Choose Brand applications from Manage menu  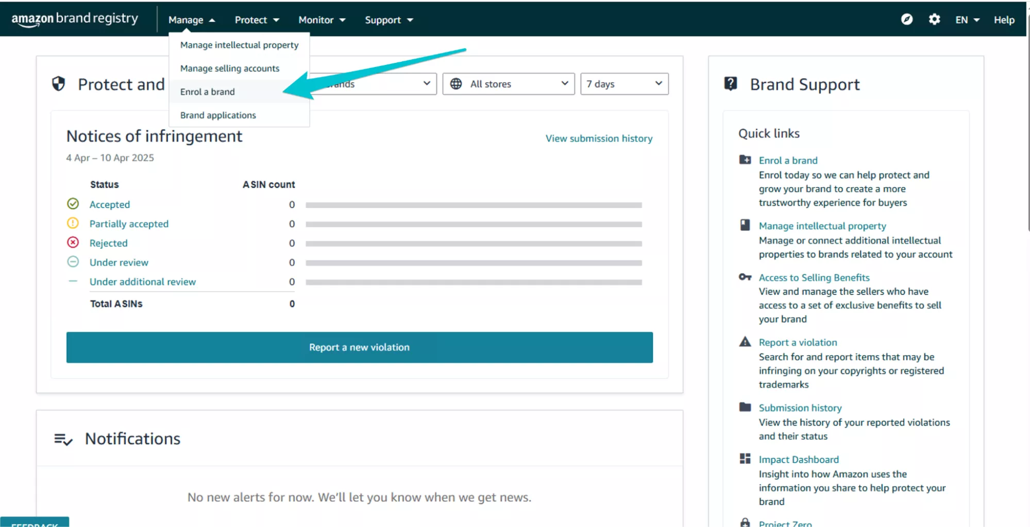click(x=240, y=115)
